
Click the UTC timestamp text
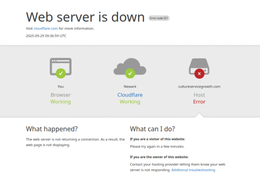46,36
